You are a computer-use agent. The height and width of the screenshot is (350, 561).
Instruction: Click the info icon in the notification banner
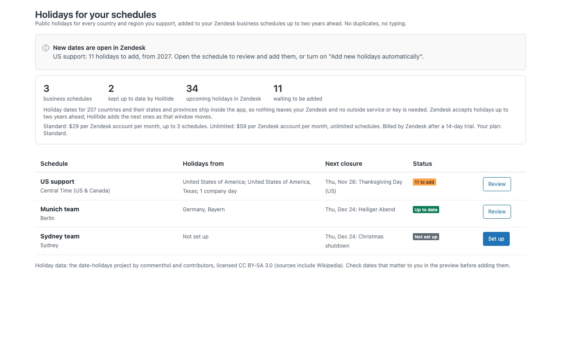46,48
